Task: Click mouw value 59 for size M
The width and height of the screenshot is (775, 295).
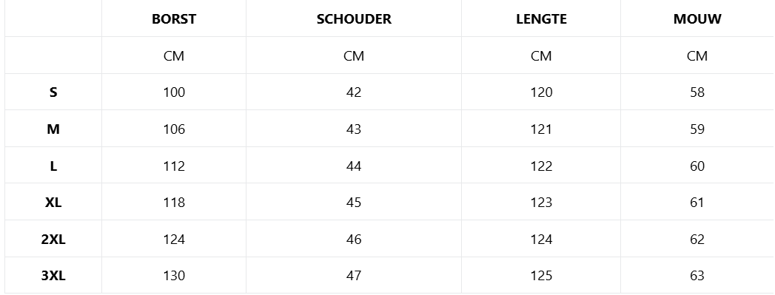Action: coord(697,129)
